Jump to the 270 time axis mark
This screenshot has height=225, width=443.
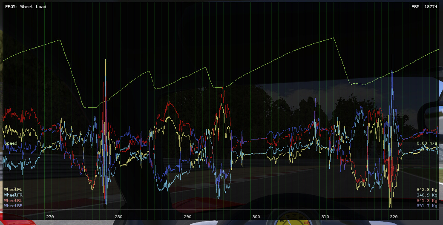pyautogui.click(x=50, y=216)
